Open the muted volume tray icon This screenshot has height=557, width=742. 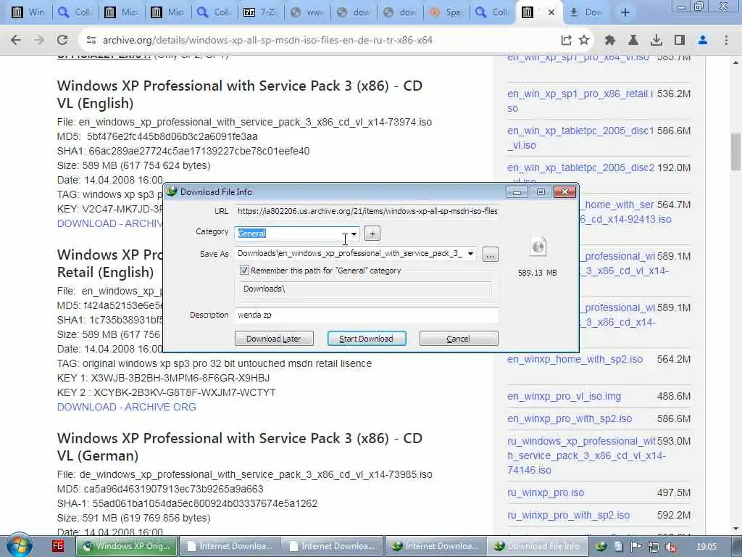(670, 547)
